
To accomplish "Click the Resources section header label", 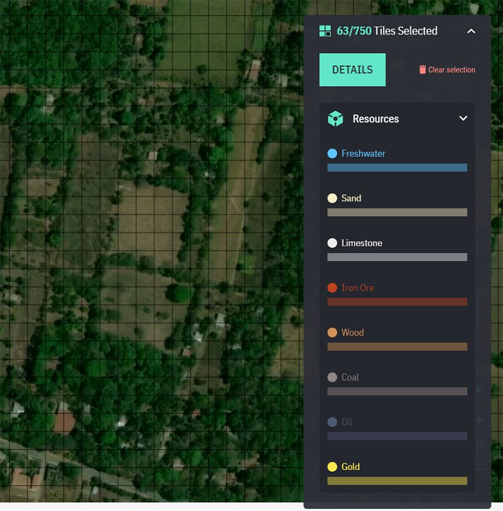I will pyautogui.click(x=376, y=119).
